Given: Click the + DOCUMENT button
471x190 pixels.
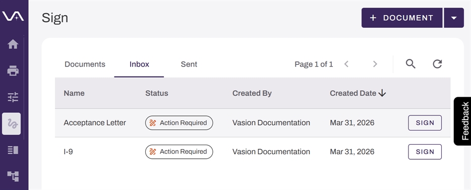Looking at the screenshot, I should point(402,18).
